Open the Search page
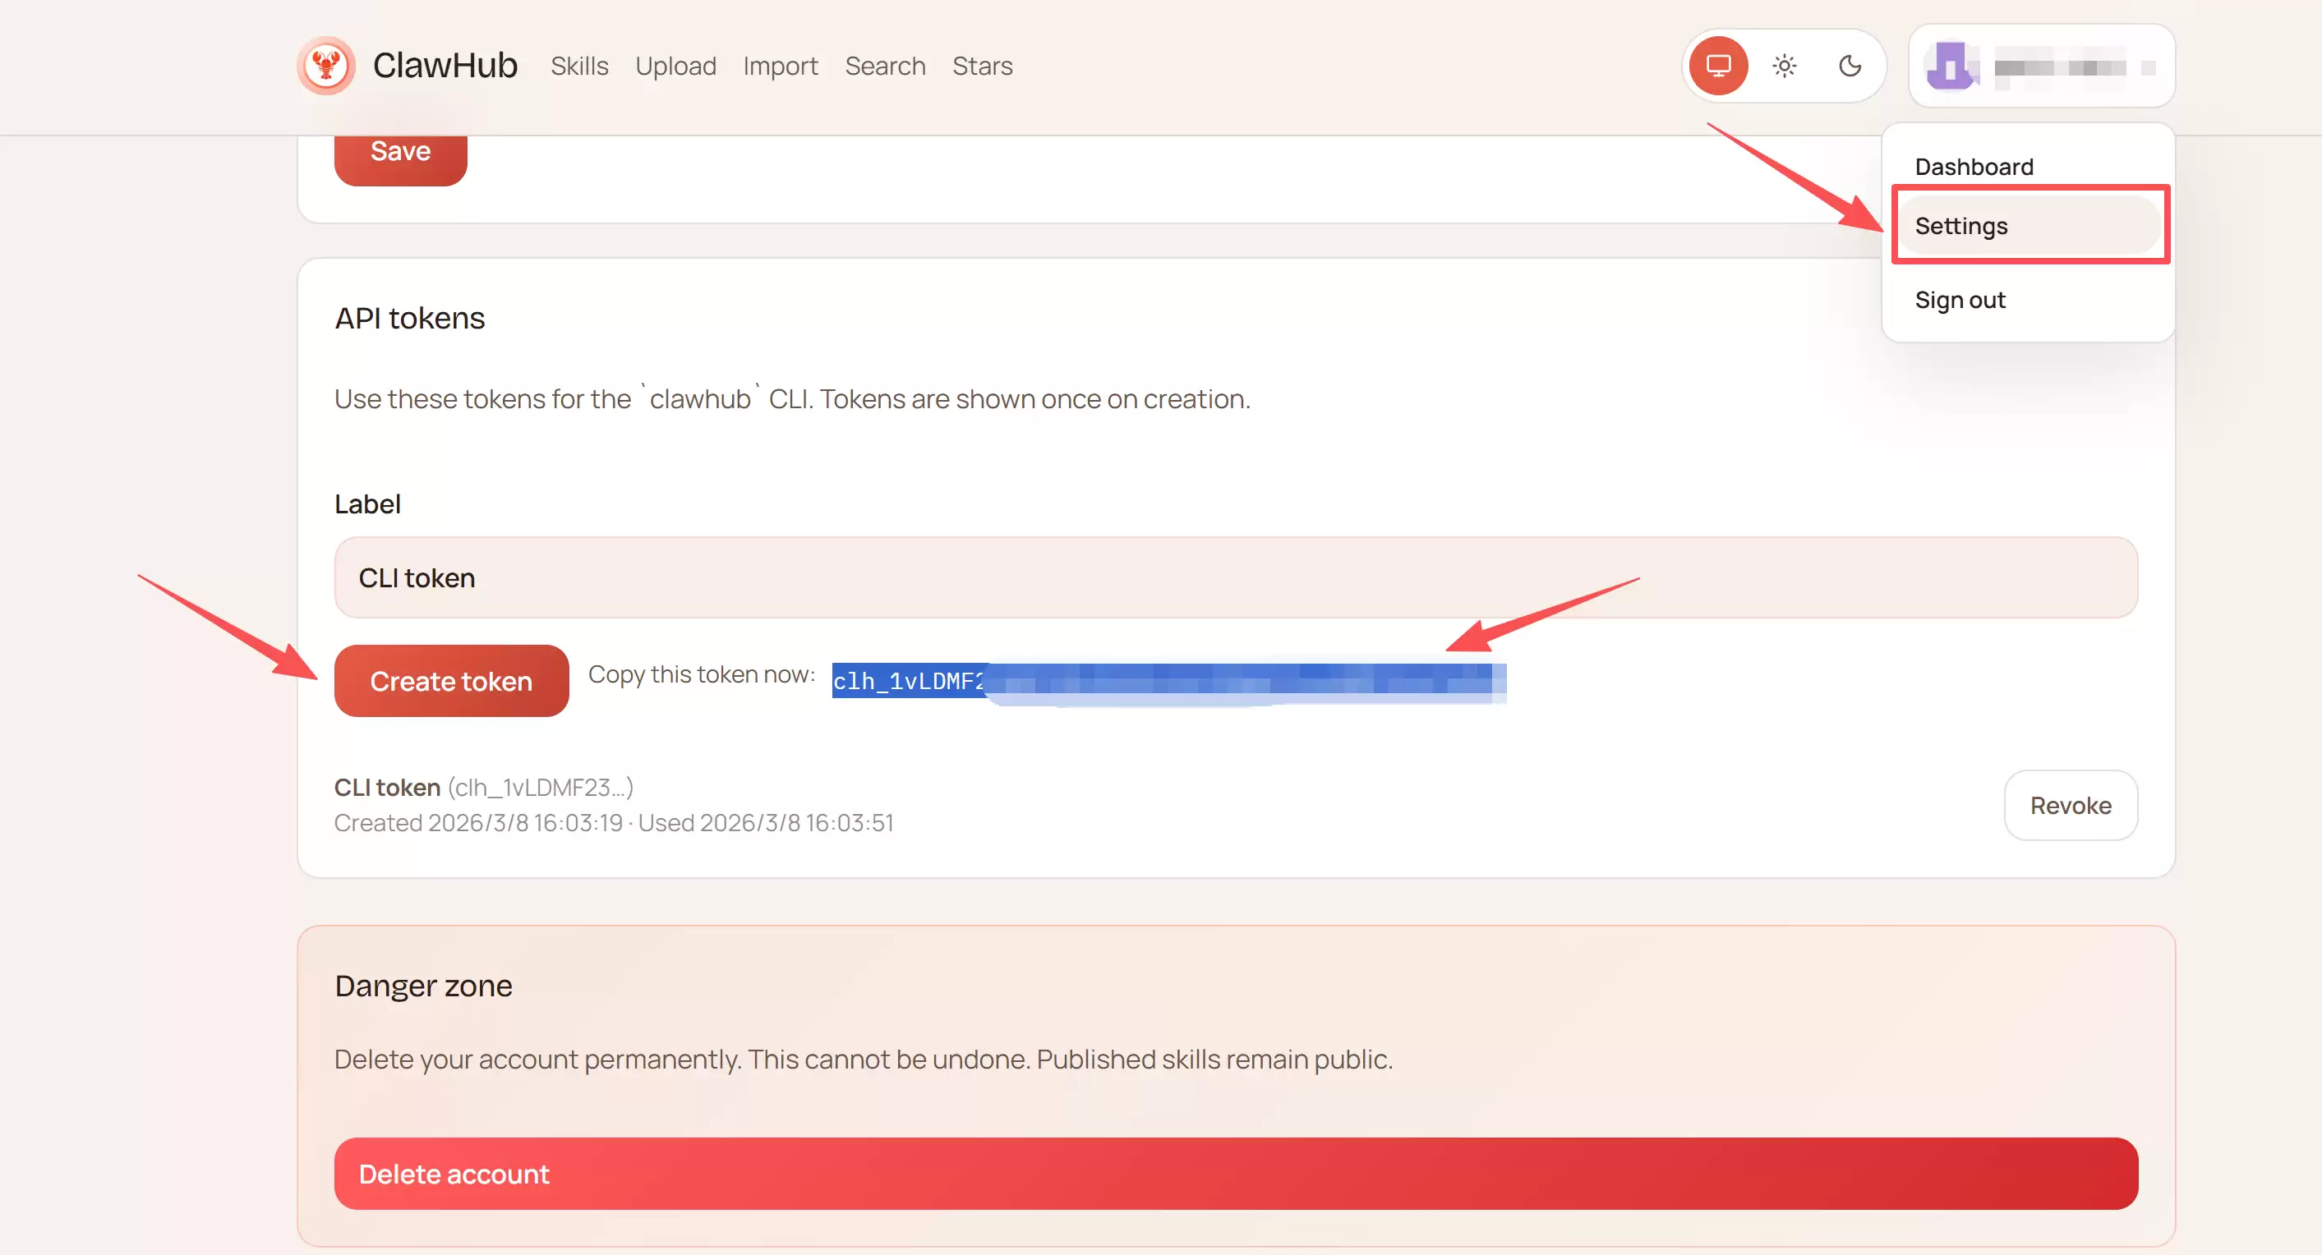The height and width of the screenshot is (1255, 2322). pyautogui.click(x=885, y=66)
